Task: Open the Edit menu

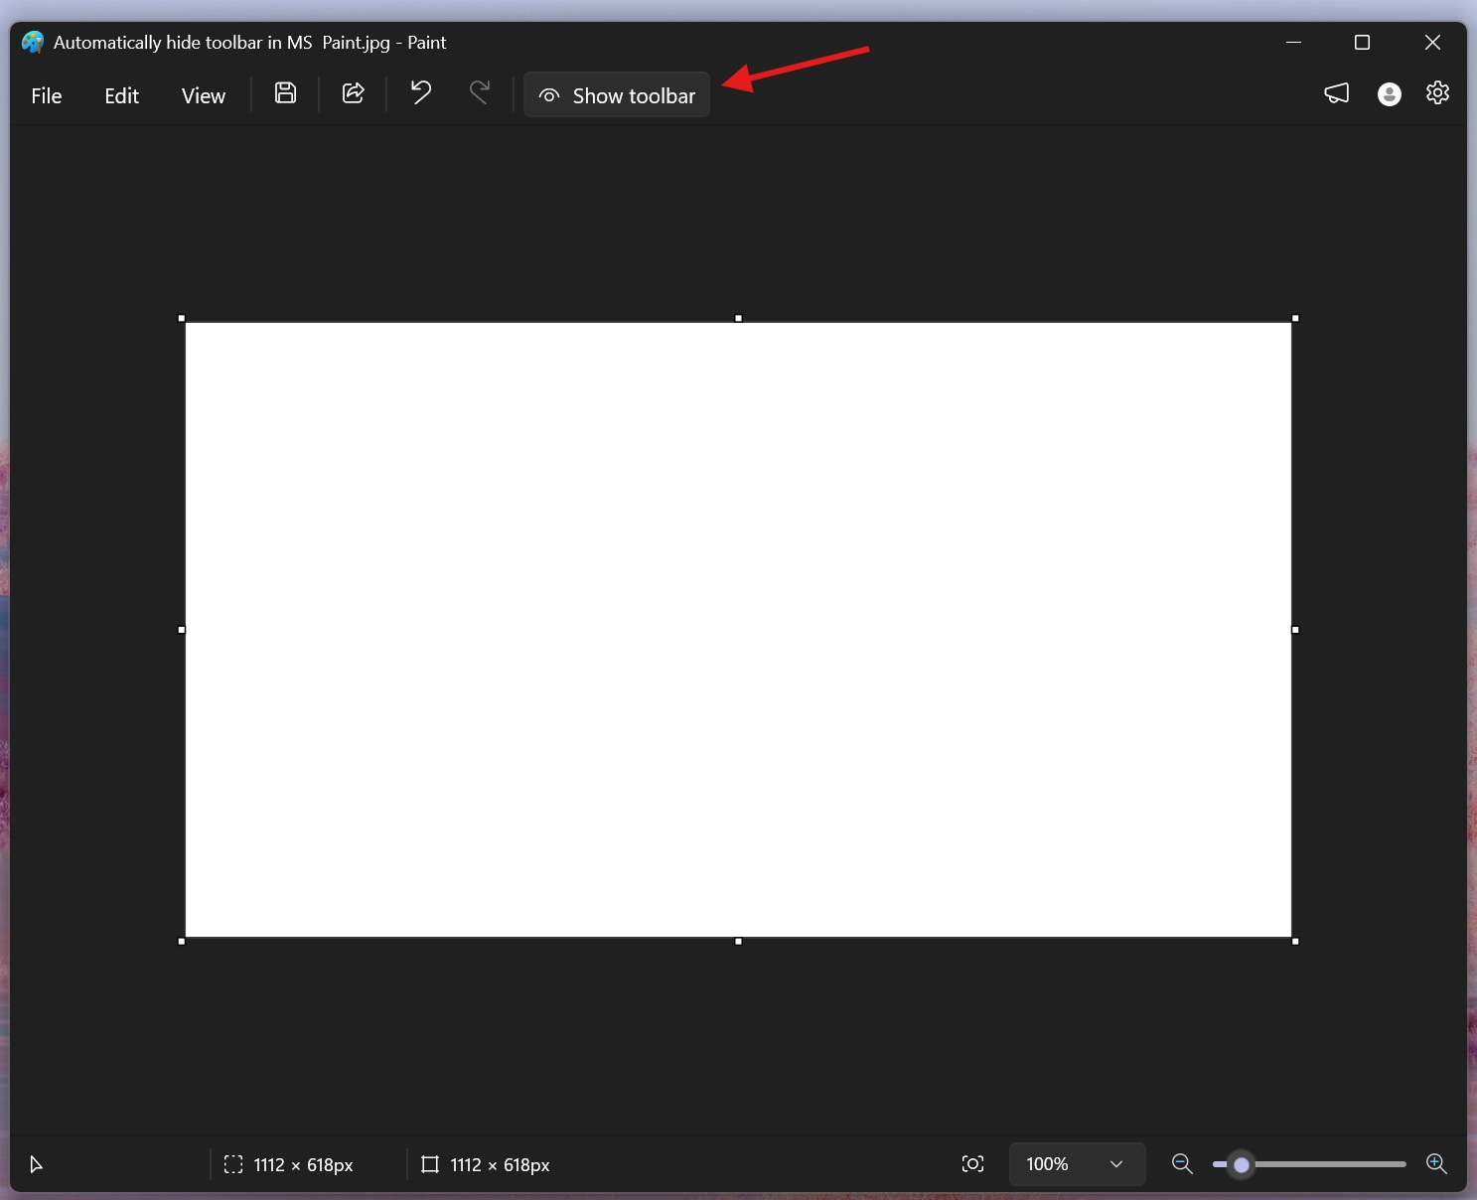Action: (120, 94)
